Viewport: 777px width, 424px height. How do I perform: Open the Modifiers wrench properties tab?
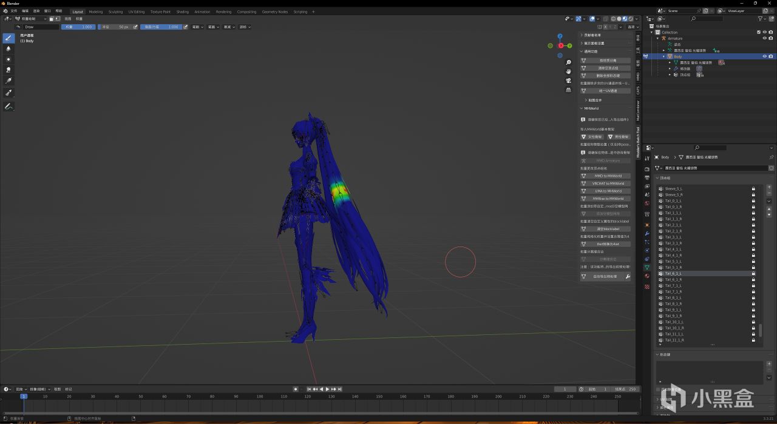pyautogui.click(x=647, y=233)
